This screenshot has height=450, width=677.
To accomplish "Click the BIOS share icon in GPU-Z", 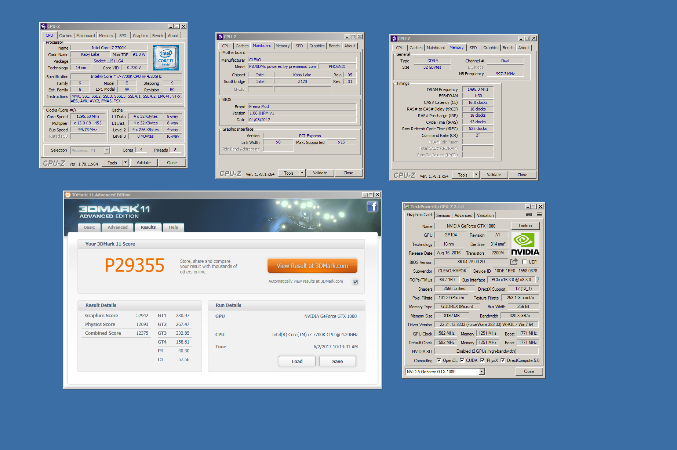I will point(514,262).
